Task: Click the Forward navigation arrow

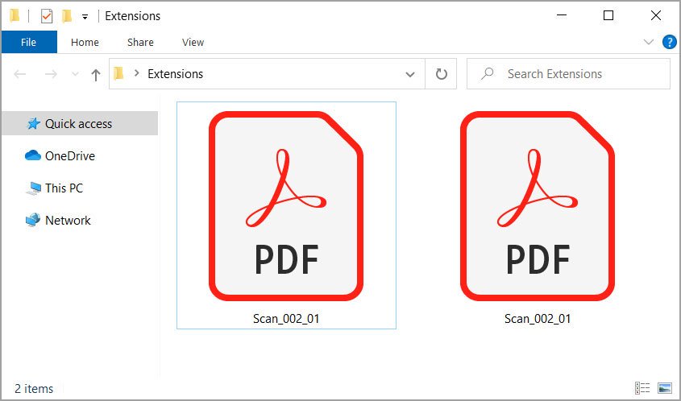Action: click(x=51, y=74)
